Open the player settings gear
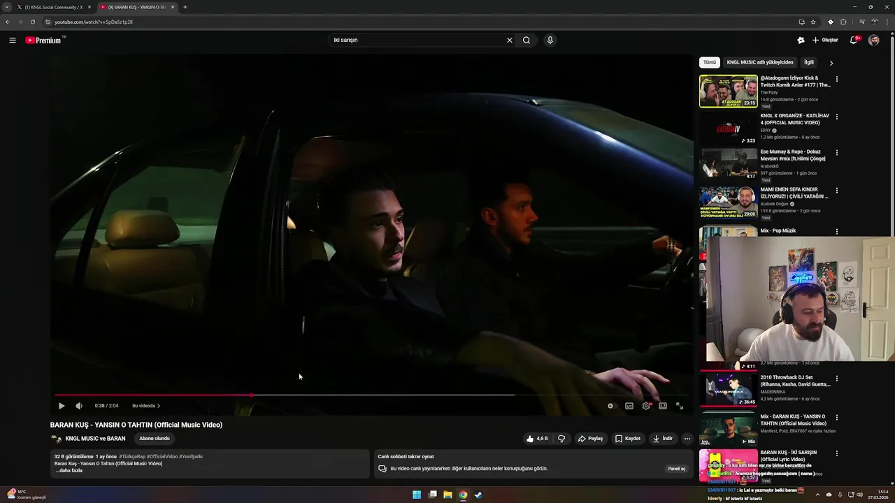895x503 pixels. 646,406
